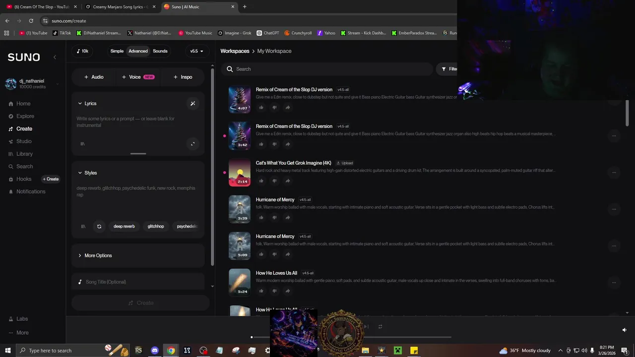Open options menu for the 3:39 Hurricane of Mercy
This screenshot has height=357, width=635.
(614, 209)
